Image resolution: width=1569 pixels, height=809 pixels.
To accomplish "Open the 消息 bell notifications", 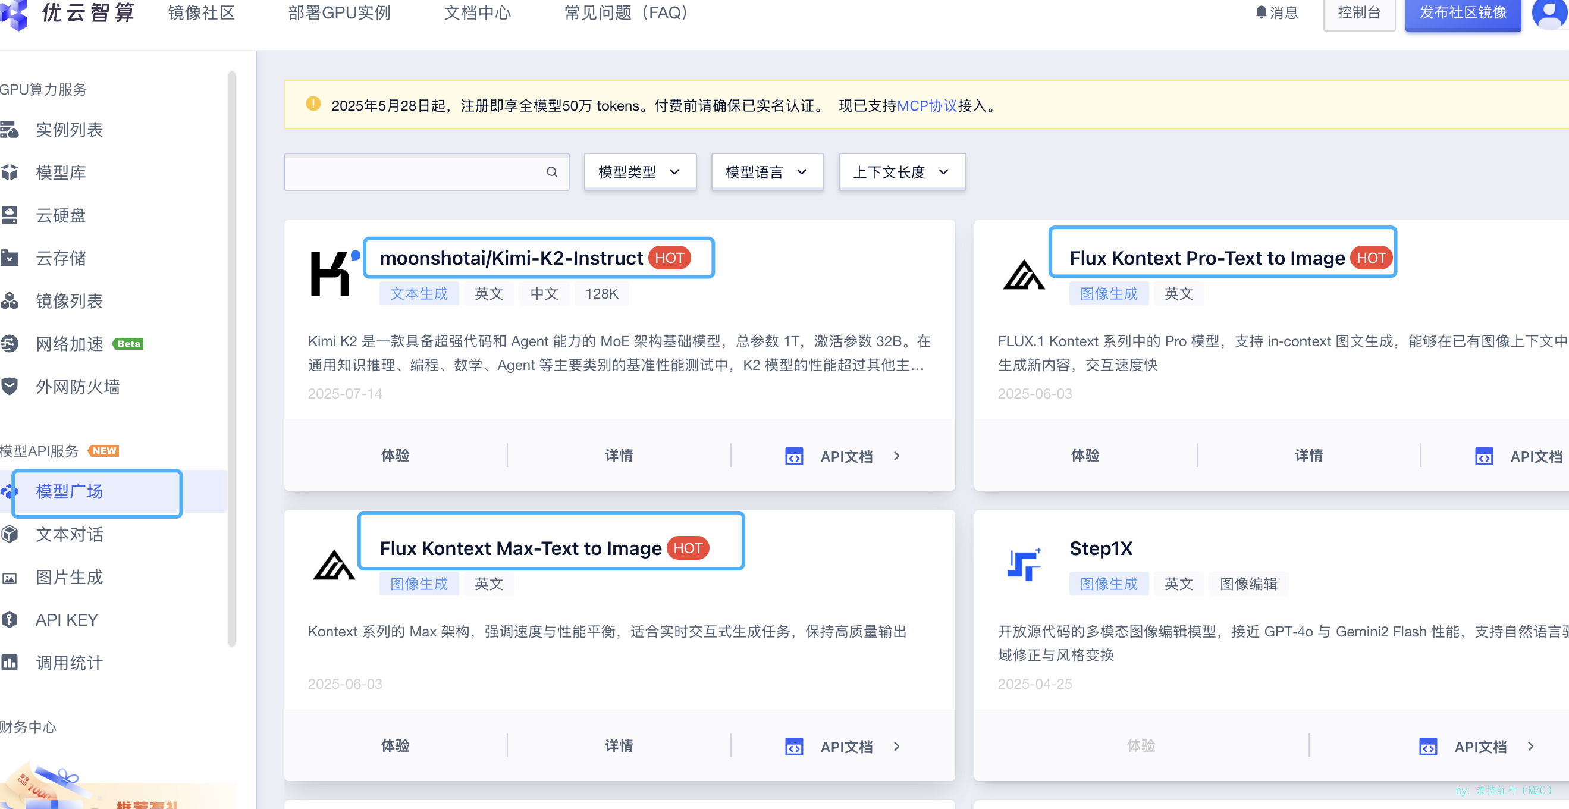I will point(1276,13).
